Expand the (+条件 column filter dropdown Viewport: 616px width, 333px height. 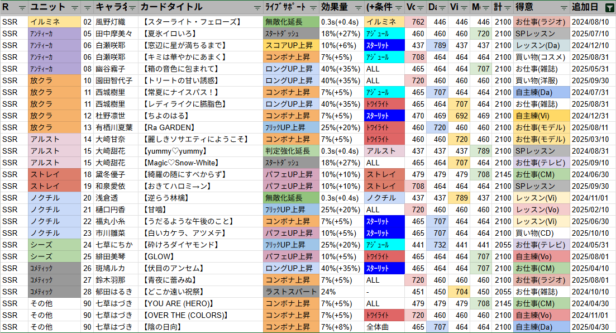pos(398,8)
